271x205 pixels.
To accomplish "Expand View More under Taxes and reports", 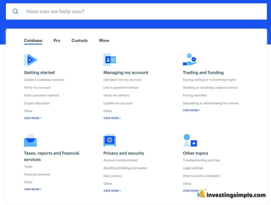I will (x=33, y=189).
